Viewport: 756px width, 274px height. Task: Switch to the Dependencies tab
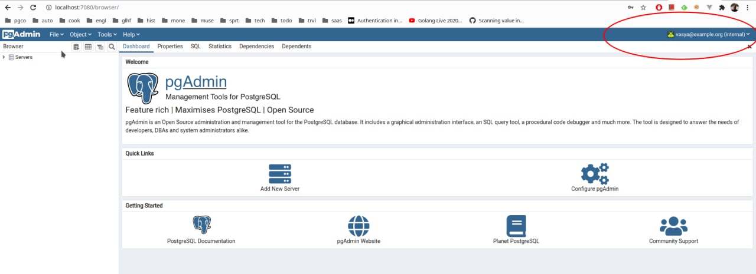(x=256, y=47)
